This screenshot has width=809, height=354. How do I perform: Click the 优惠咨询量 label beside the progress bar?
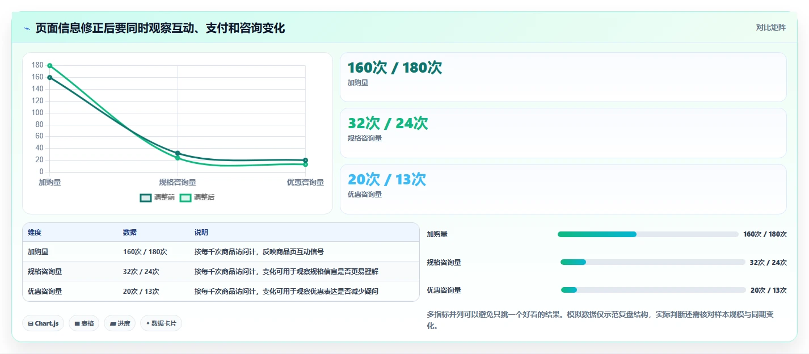tap(444, 290)
